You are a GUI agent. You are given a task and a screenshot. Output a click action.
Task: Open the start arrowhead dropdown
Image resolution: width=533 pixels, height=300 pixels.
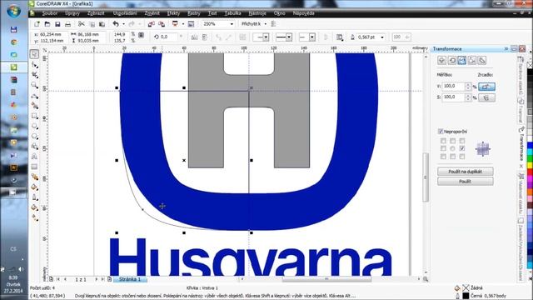point(266,37)
